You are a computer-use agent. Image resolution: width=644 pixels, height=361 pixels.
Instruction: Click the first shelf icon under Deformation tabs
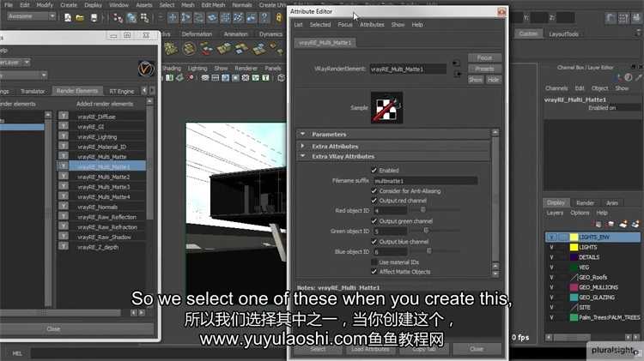click(x=171, y=49)
